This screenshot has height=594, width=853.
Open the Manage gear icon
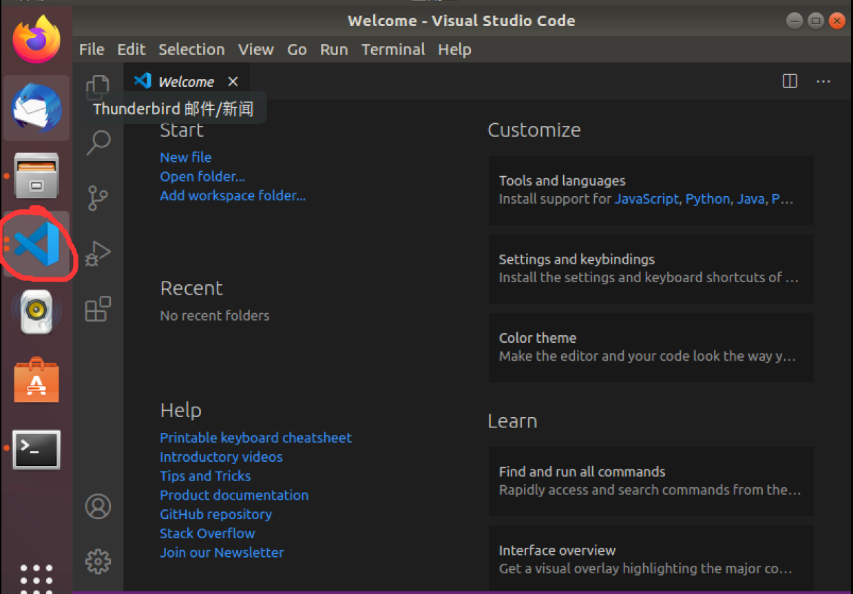(x=98, y=561)
